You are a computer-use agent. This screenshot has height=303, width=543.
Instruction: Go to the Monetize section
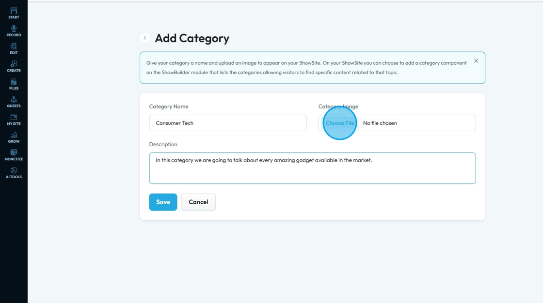(x=14, y=155)
